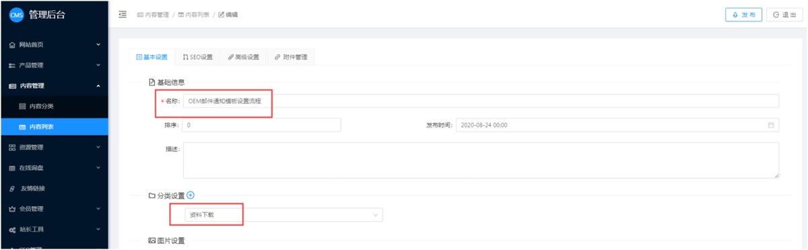This screenshot has width=808, height=250.
Task: Click the 分类设置 folder icon
Action: coord(151,195)
